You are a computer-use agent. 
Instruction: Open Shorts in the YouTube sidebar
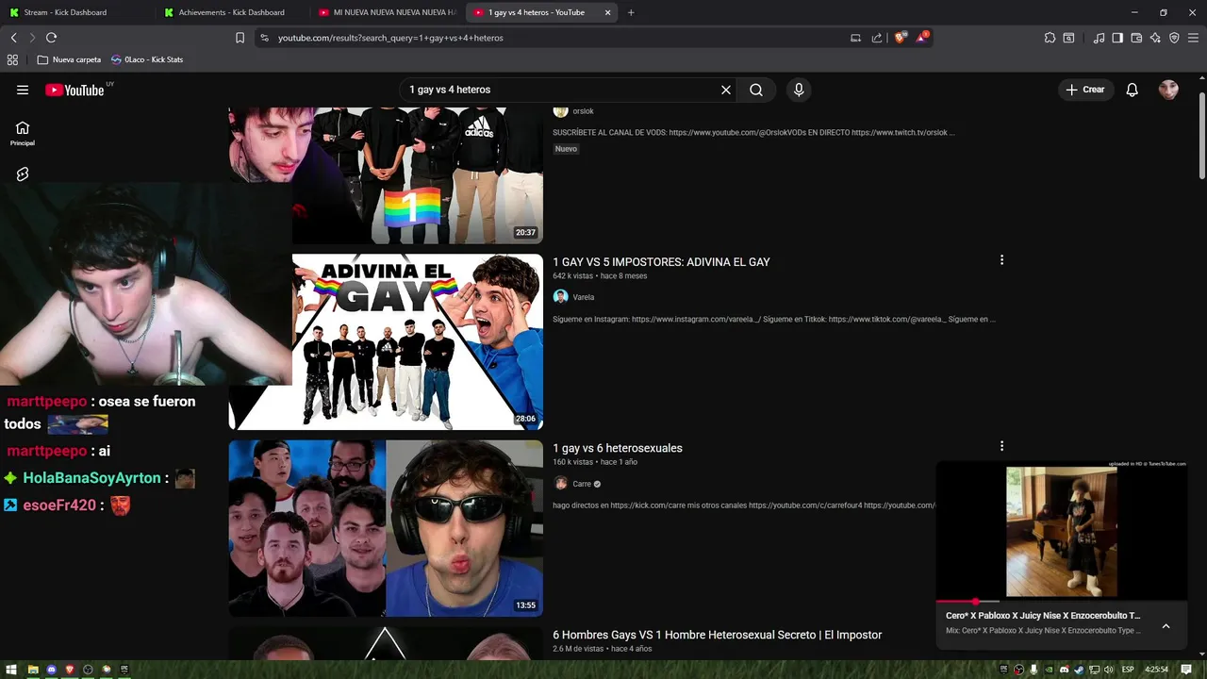click(x=23, y=174)
